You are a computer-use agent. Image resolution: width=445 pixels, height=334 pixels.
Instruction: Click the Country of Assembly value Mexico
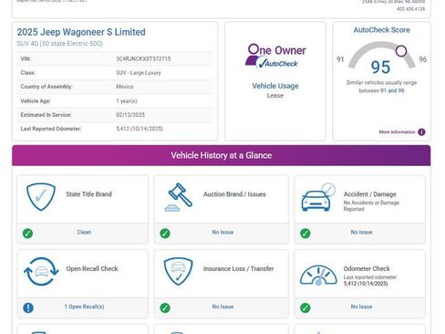[x=125, y=87]
